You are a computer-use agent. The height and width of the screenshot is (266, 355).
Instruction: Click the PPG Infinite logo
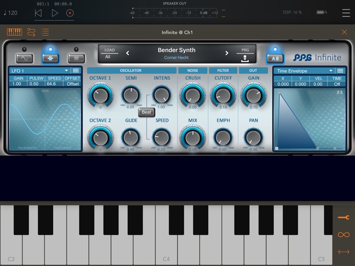tap(317, 58)
